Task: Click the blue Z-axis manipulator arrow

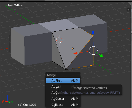Action: click(x=93, y=31)
